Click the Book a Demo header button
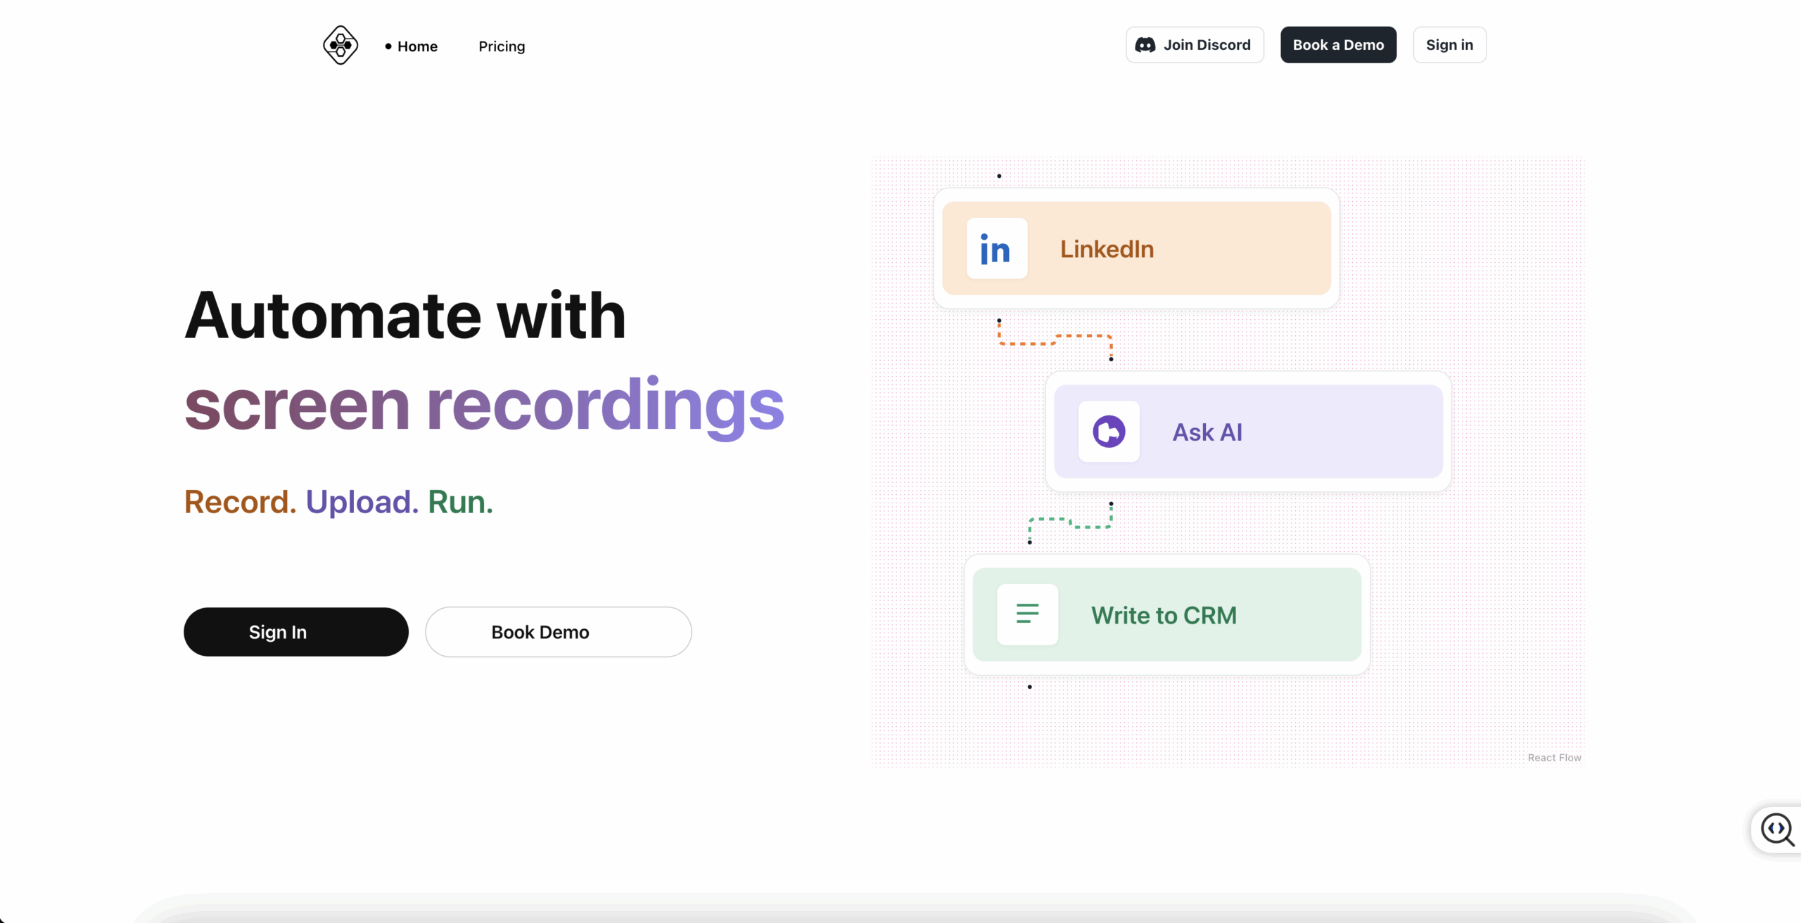The image size is (1801, 923). pos(1338,45)
